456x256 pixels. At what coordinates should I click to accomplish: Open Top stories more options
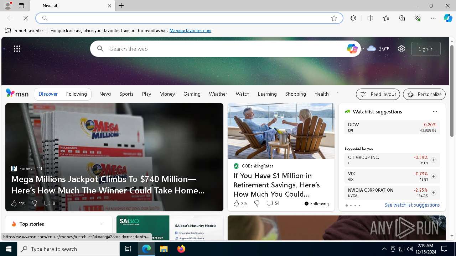(x=102, y=224)
